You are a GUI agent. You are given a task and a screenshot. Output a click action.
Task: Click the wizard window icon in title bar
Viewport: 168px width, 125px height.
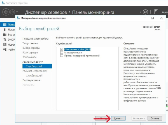pos(18,18)
